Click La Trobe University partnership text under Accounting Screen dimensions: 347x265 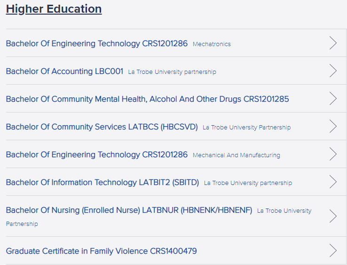(172, 72)
